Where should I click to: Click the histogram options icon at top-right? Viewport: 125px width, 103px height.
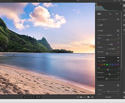(121, 4)
